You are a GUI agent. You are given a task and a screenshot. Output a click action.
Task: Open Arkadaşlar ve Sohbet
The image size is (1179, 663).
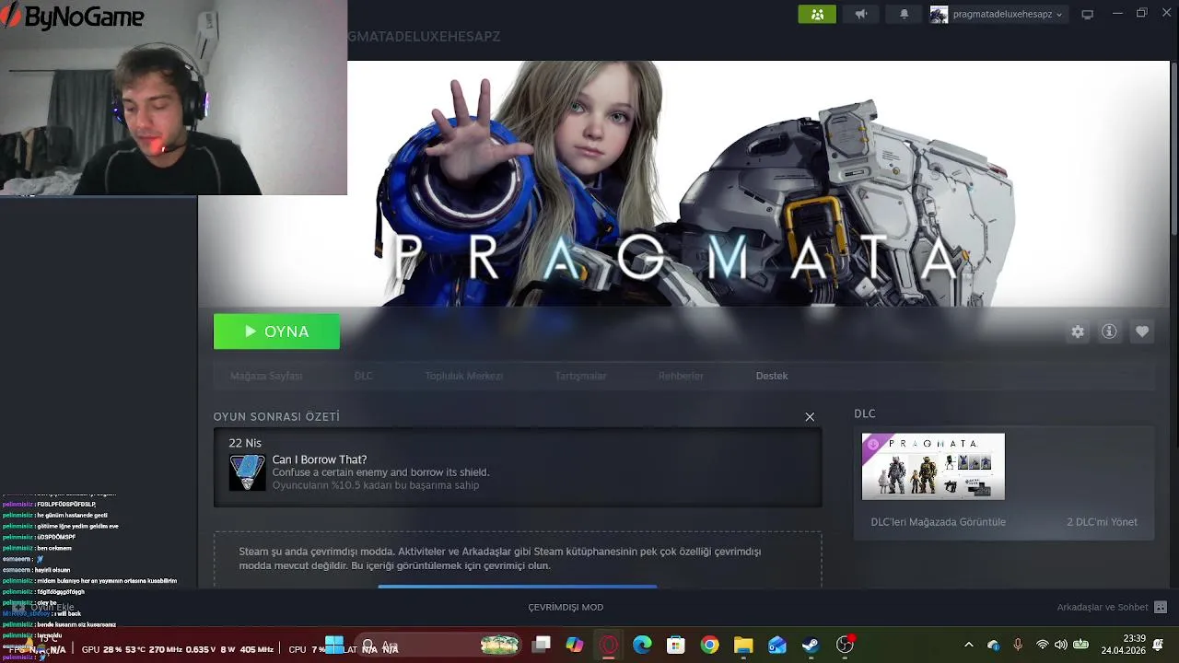[1103, 608]
